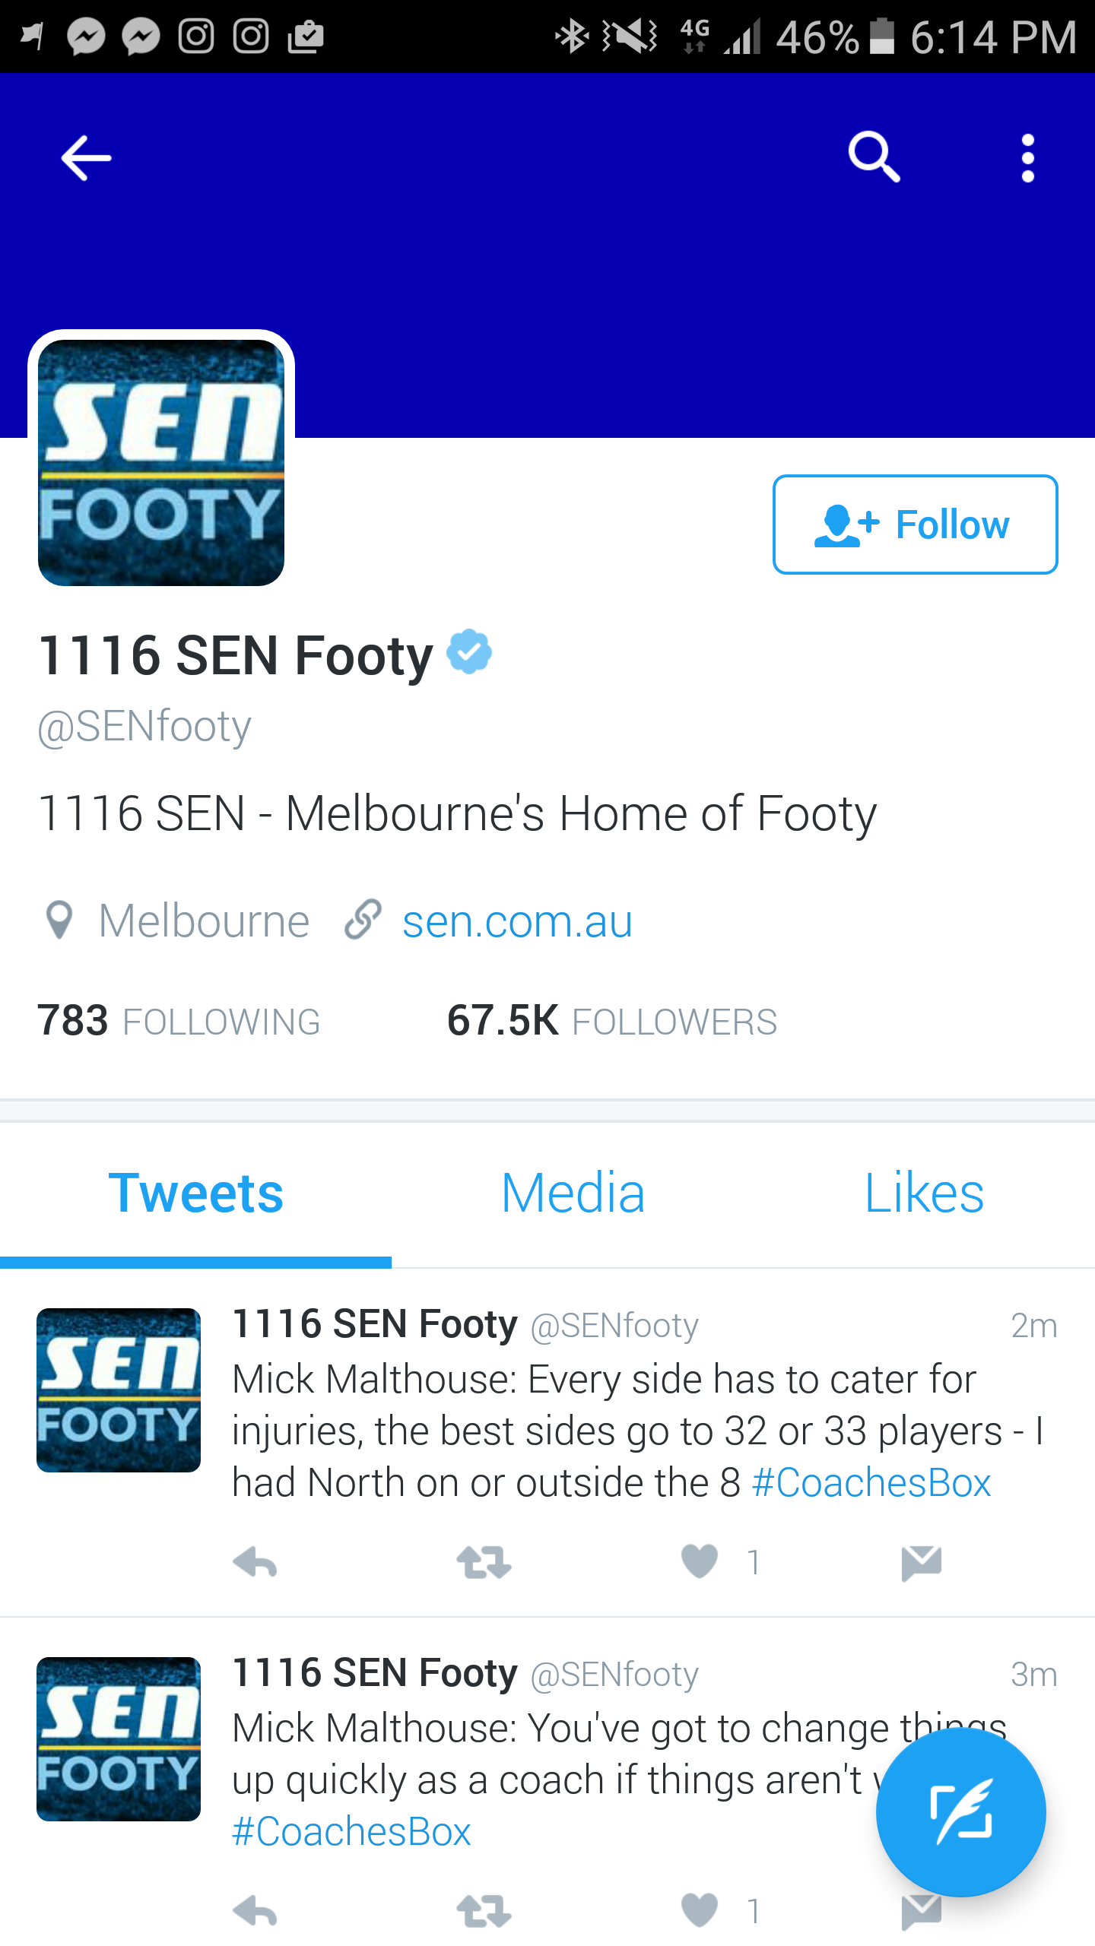The height and width of the screenshot is (1946, 1095).
Task: Open the three-dot overflow menu
Action: pyautogui.click(x=1027, y=158)
